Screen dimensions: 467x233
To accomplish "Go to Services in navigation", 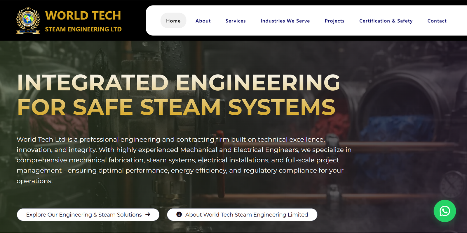I will pos(236,21).
